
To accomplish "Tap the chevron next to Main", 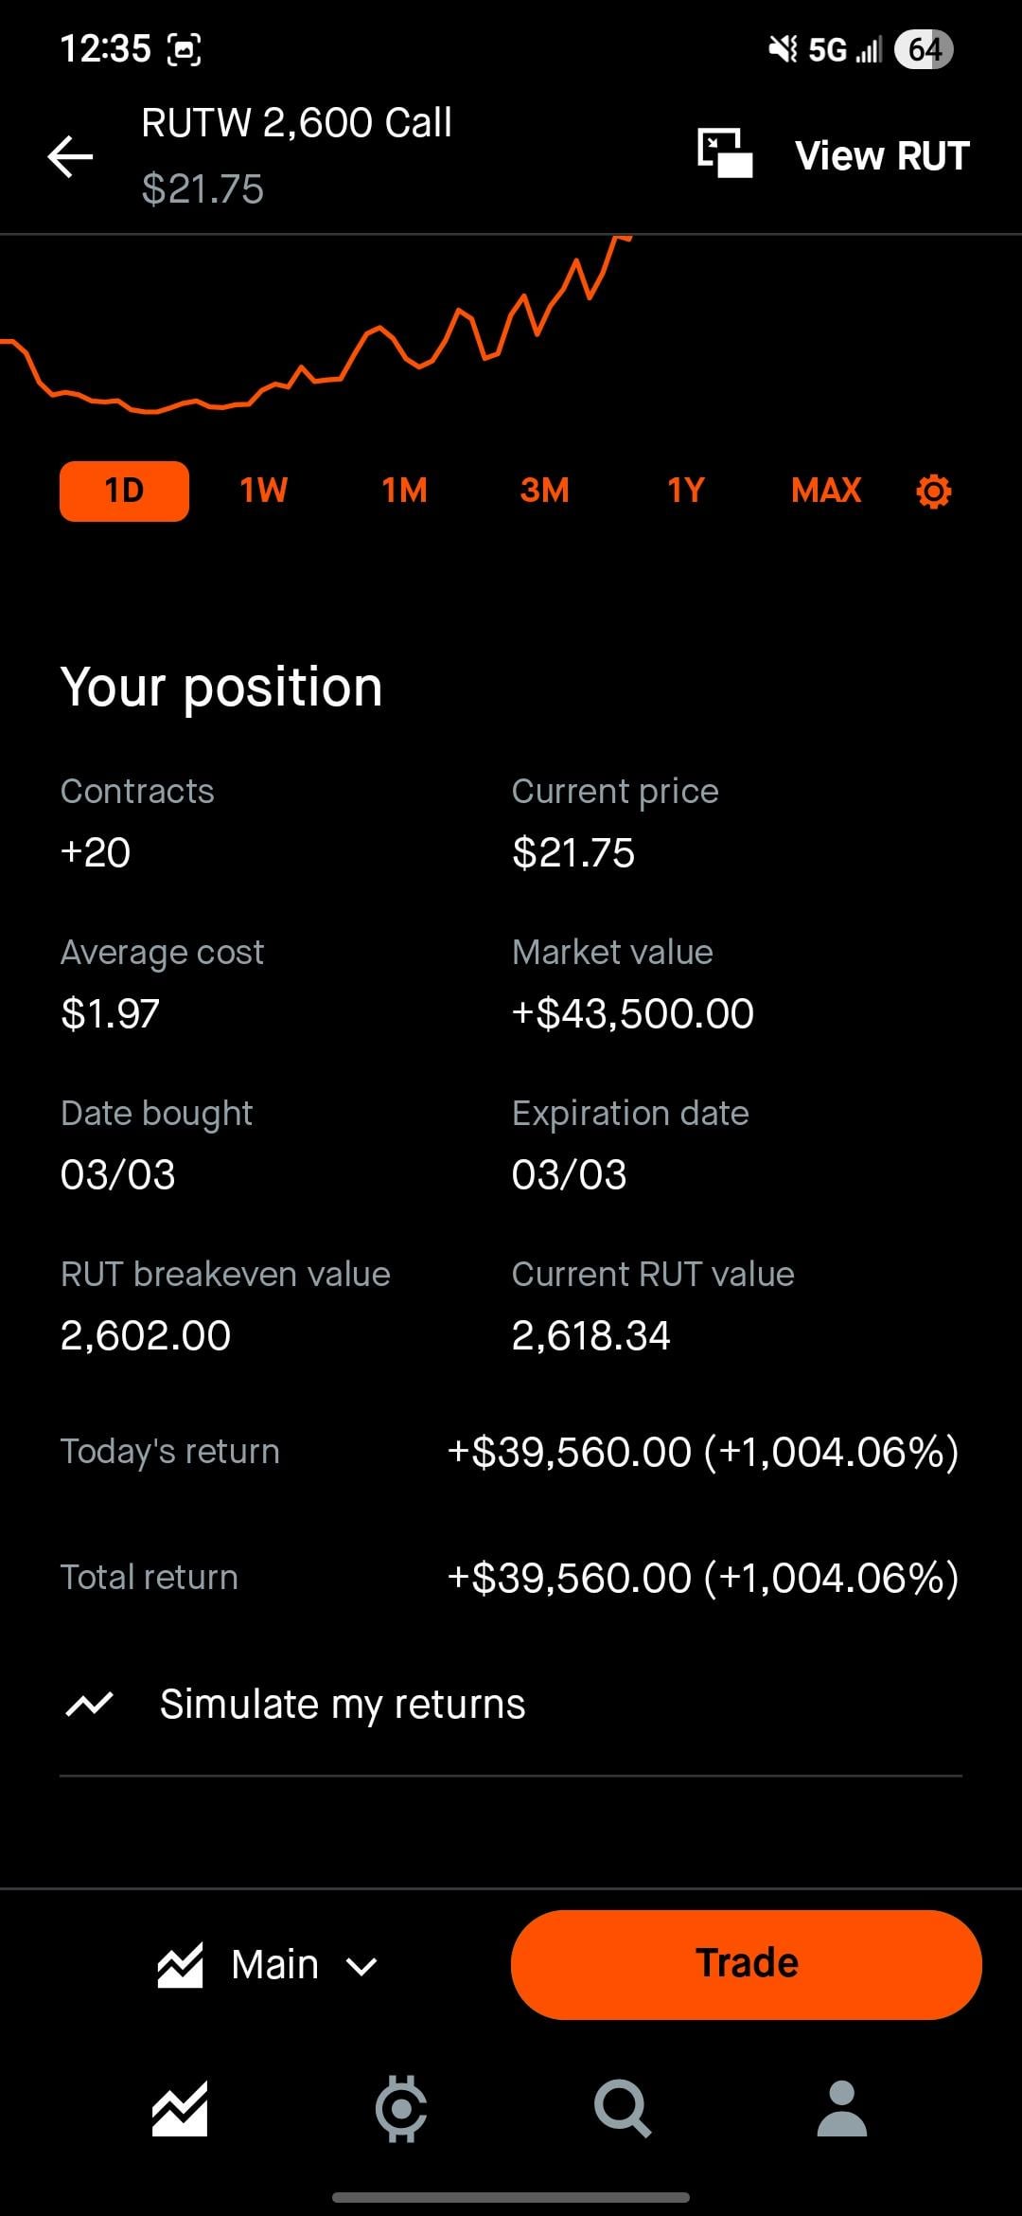I will pos(362,1967).
